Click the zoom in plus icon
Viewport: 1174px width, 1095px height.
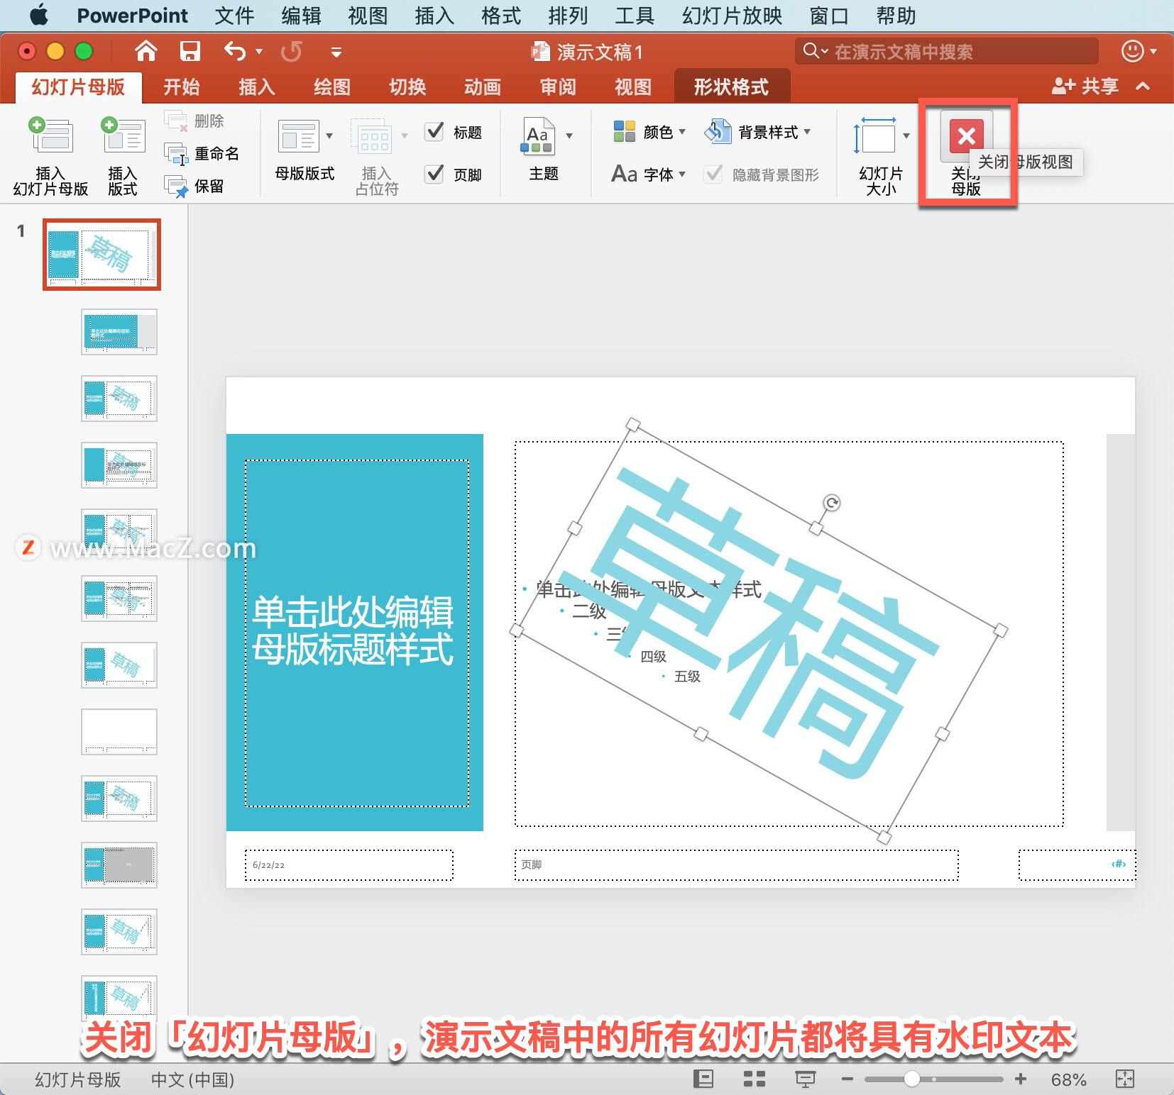click(1021, 1079)
